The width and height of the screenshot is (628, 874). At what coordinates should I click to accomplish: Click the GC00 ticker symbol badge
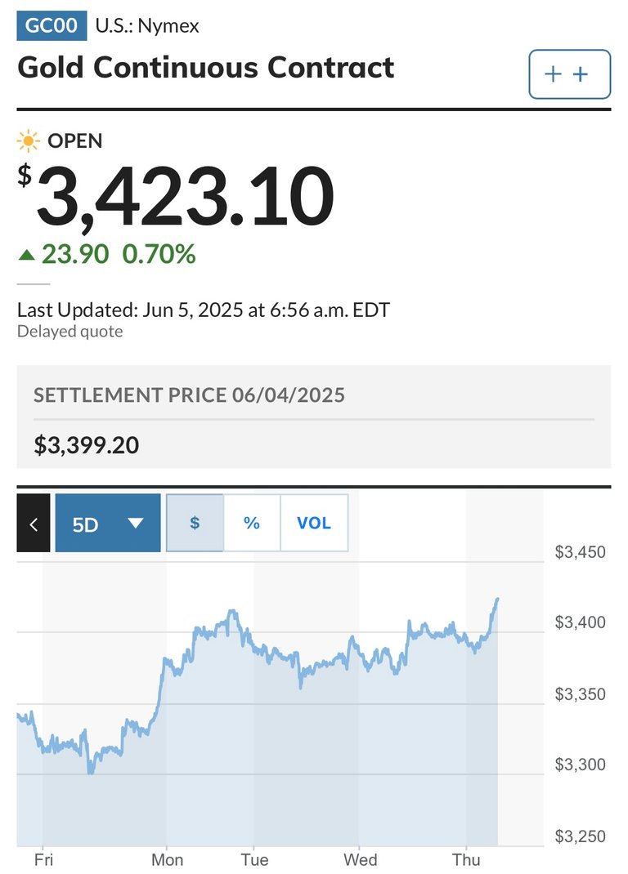pyautogui.click(x=52, y=25)
